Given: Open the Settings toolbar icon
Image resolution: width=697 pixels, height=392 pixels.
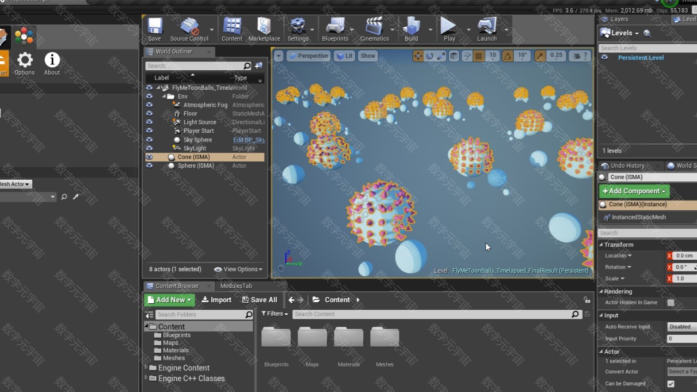Looking at the screenshot, I should [x=298, y=29].
